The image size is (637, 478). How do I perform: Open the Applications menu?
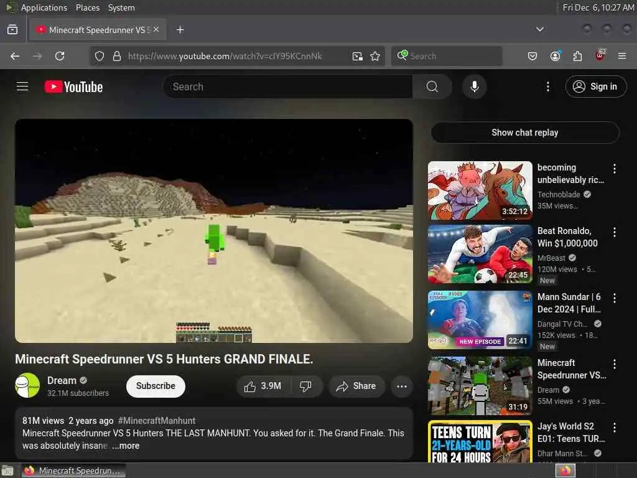point(44,7)
